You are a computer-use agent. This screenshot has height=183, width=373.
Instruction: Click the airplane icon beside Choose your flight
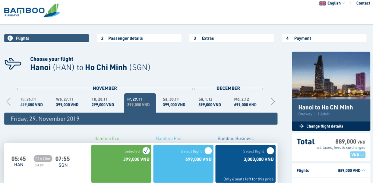click(x=13, y=64)
